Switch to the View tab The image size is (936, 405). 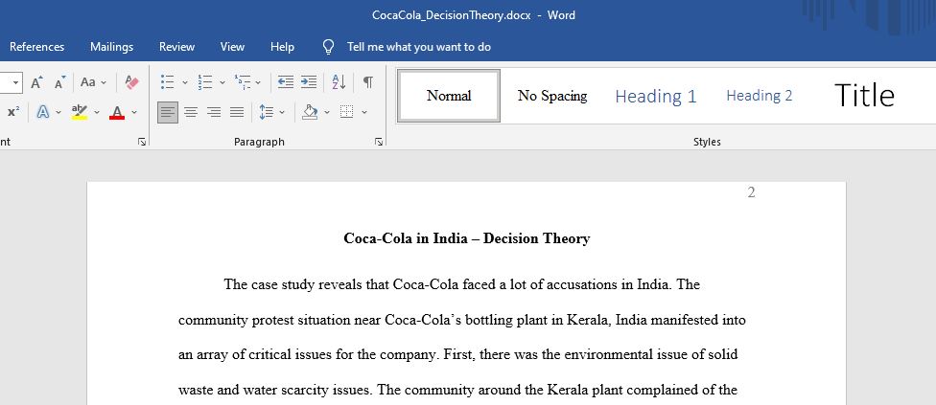(x=232, y=47)
